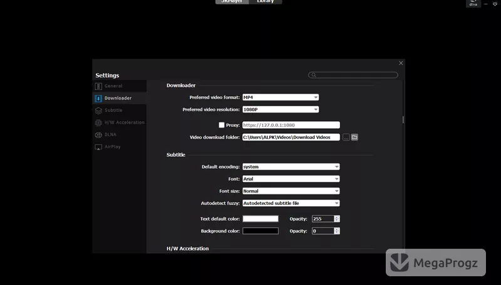
Task: Open Preferred video format dropdown
Action: point(281,97)
